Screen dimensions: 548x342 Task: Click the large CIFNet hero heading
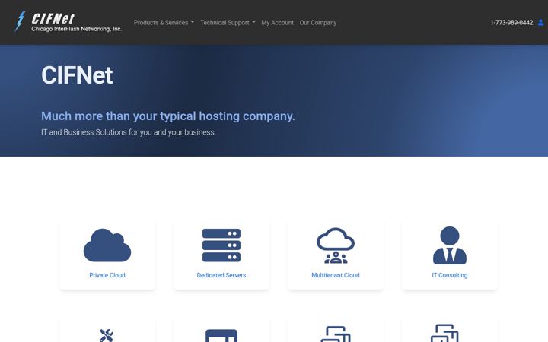point(77,75)
